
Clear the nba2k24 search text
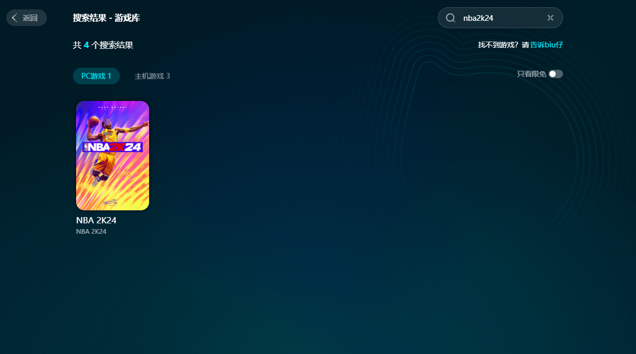click(x=550, y=18)
